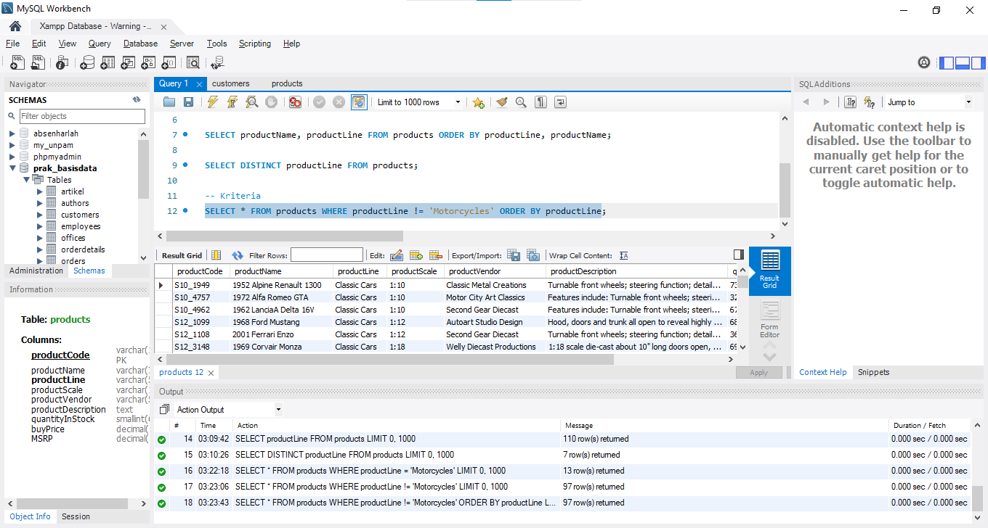988x528 pixels.
Task: Save current statement to snippets star icon
Action: 478,102
